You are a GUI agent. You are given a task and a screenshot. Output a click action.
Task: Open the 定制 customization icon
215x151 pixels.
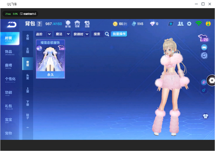[x=87, y=24]
